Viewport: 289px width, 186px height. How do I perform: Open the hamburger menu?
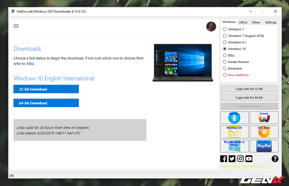(16, 26)
